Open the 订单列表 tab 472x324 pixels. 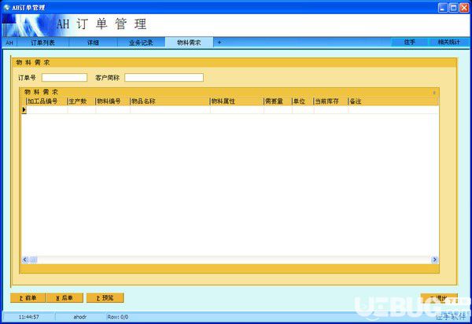pos(42,42)
